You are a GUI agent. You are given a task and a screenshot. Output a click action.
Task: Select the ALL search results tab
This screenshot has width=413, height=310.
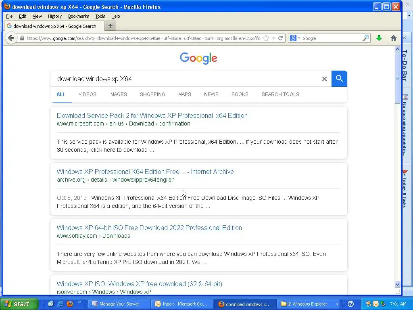61,94
